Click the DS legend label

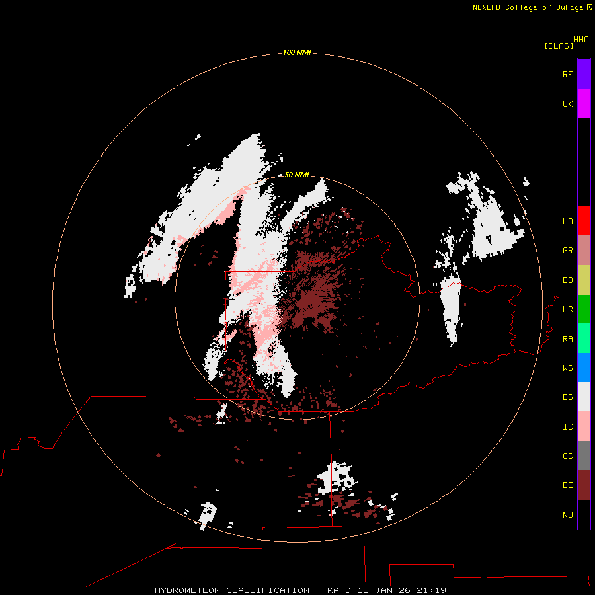567,397
